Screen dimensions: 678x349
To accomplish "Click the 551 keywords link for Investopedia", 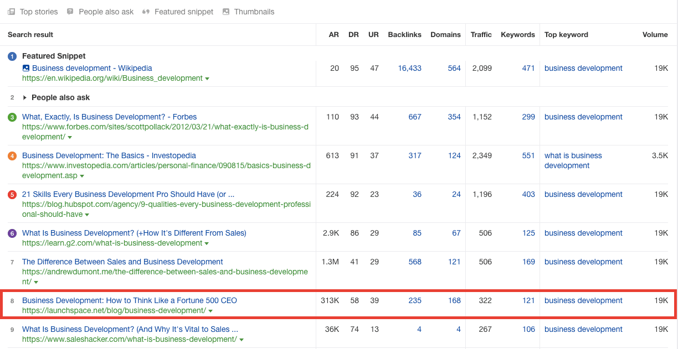I will 528,155.
